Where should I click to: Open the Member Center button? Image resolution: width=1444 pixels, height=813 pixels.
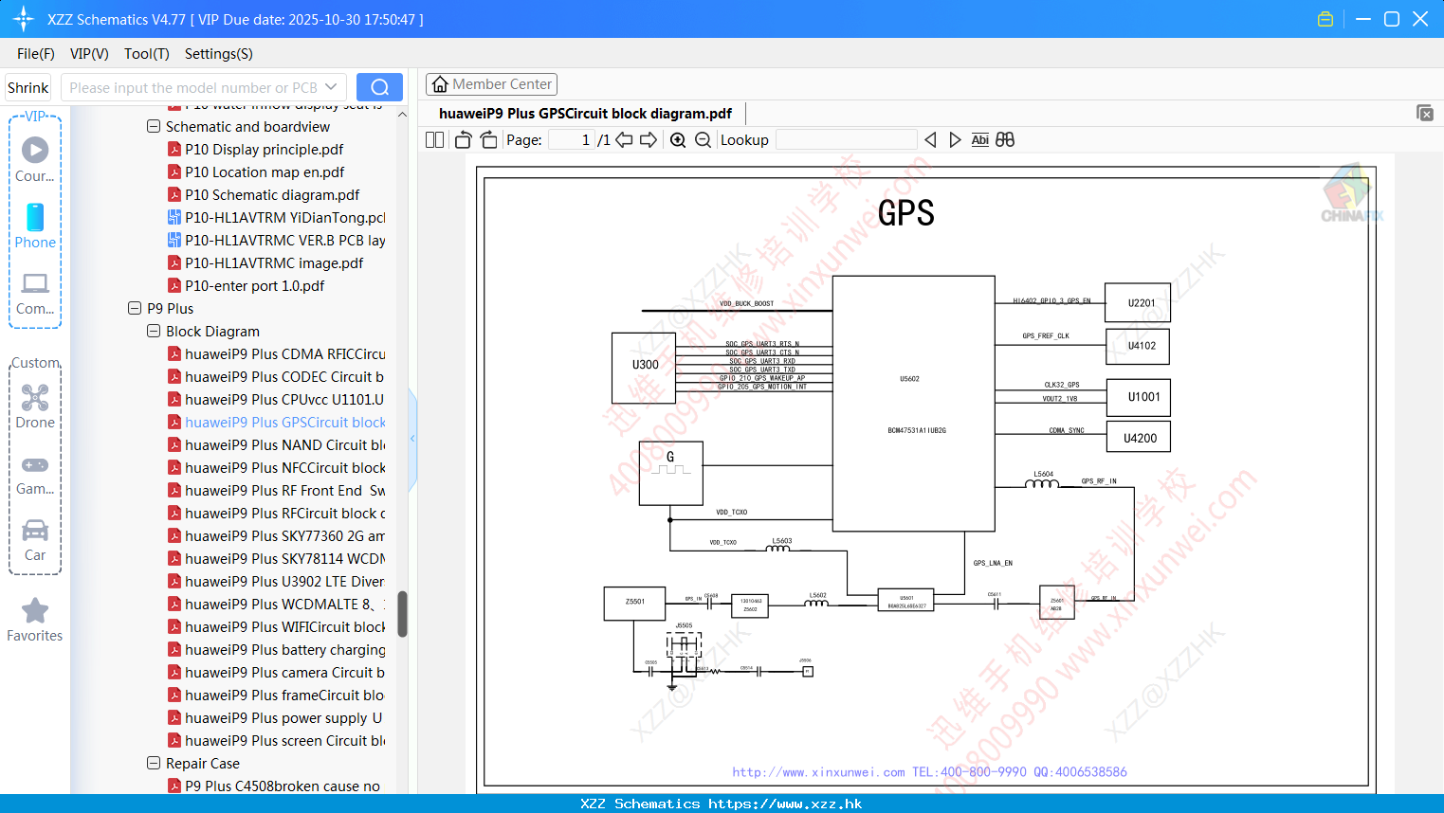click(491, 84)
